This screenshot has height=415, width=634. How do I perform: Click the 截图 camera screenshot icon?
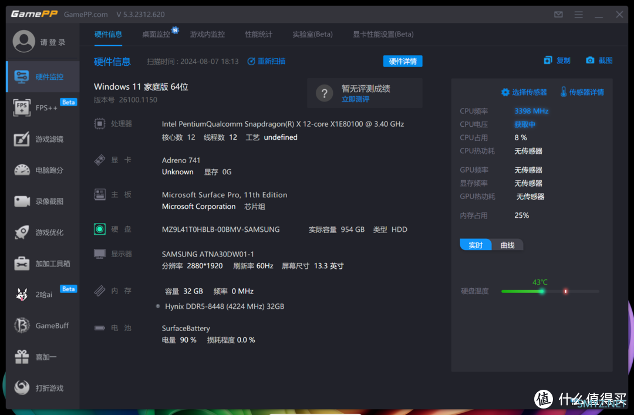tap(590, 60)
